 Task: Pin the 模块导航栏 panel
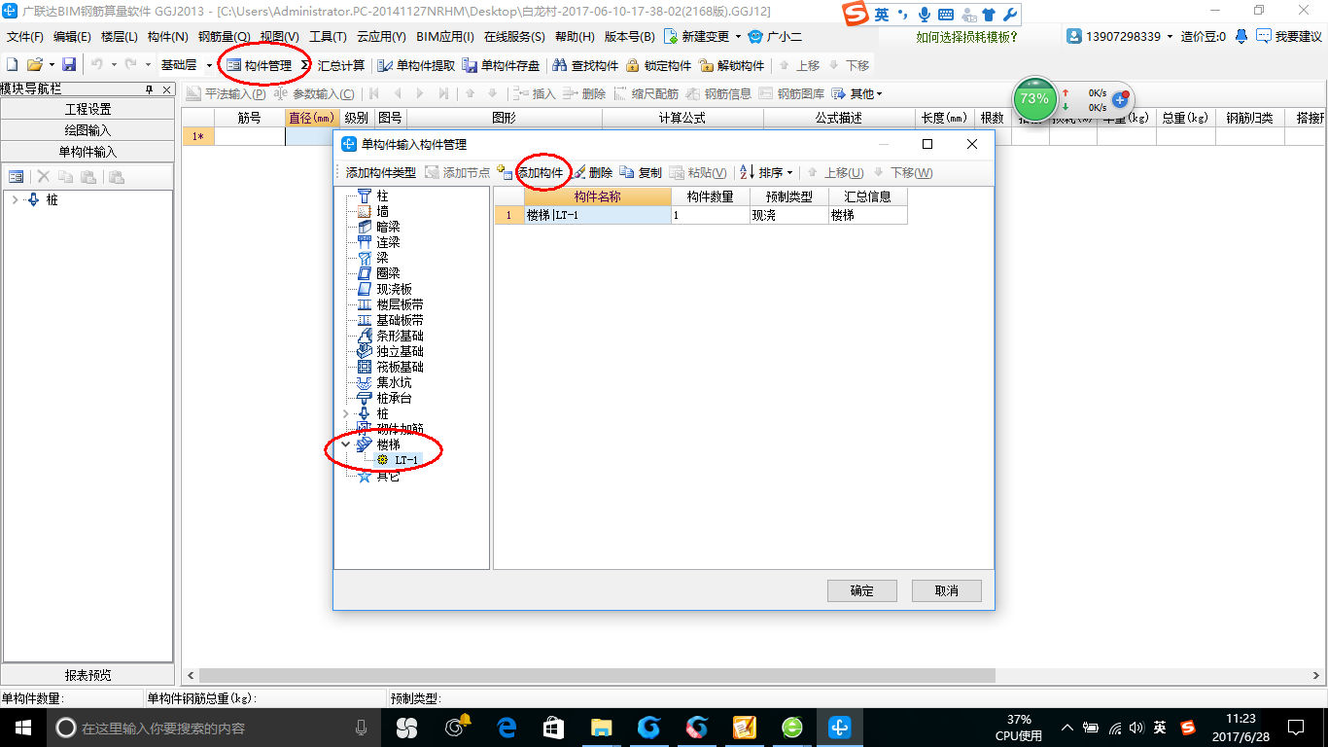click(150, 89)
